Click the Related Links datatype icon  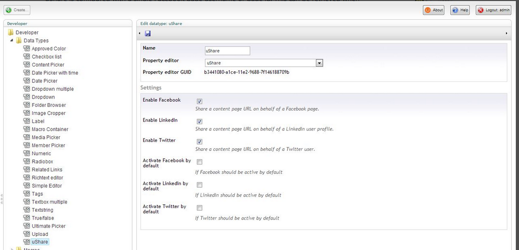[27, 169]
